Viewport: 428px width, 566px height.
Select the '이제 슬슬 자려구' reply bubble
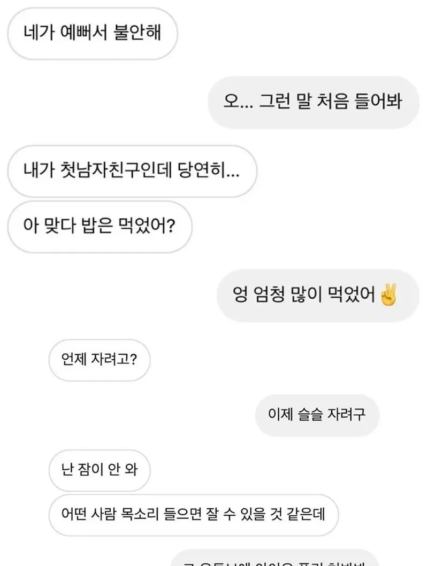coord(317,415)
